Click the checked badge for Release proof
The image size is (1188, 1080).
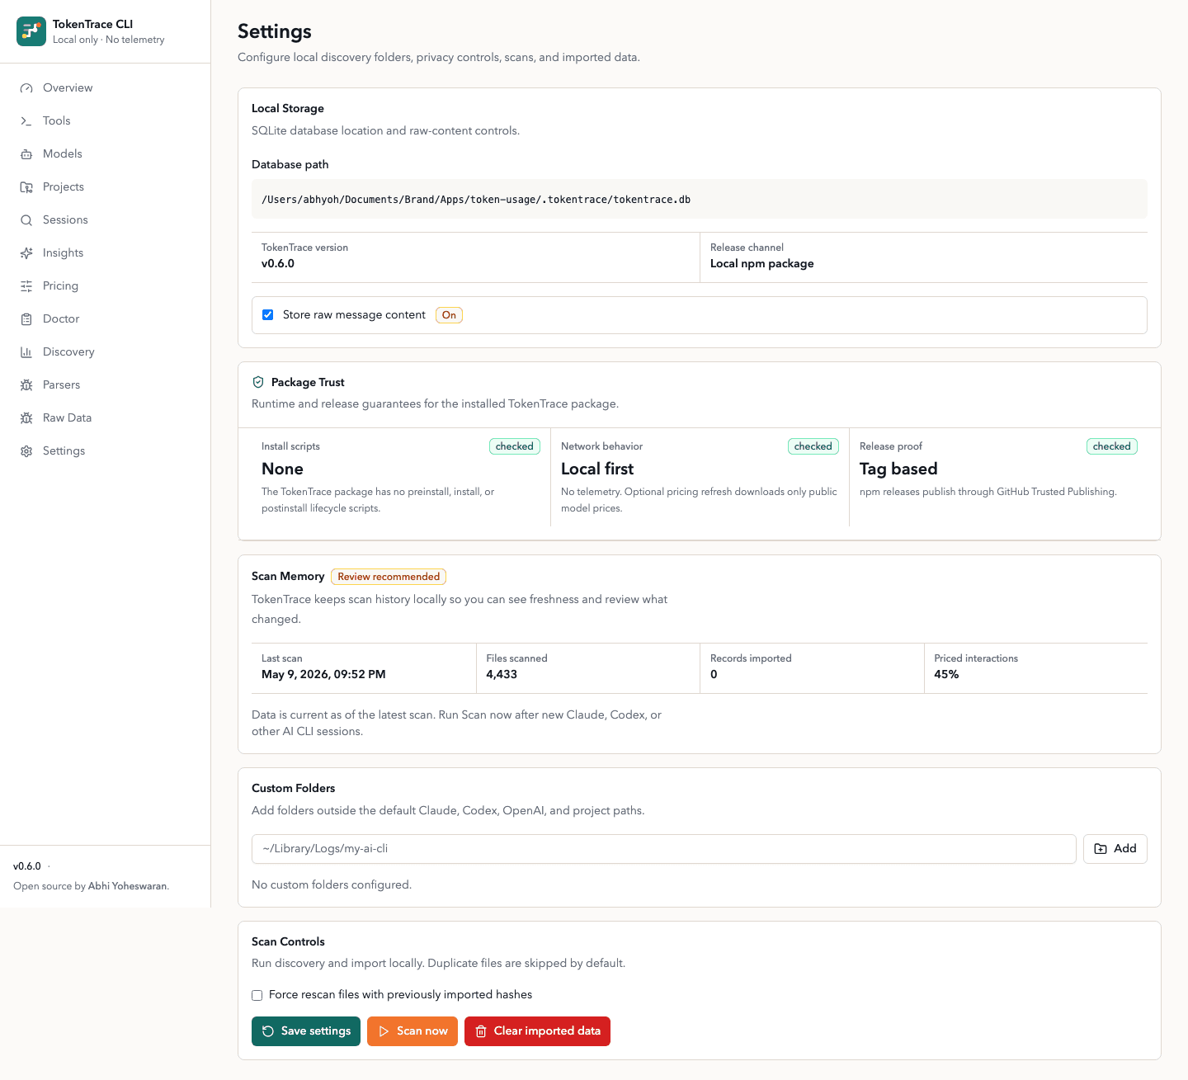1112,446
